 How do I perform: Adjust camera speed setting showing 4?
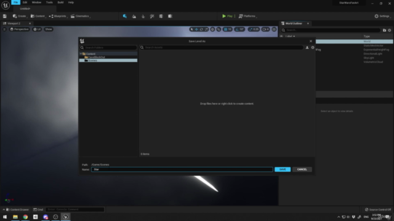[265, 29]
